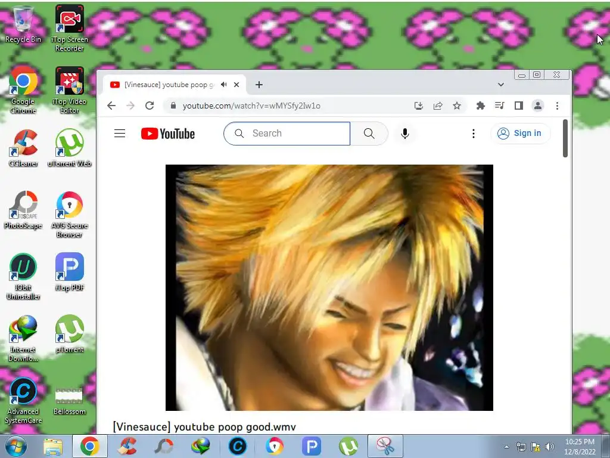Sign in to YouTube
The height and width of the screenshot is (458, 610).
click(x=521, y=134)
